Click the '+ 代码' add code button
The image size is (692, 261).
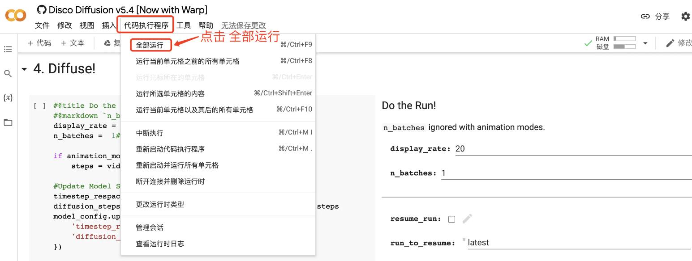39,43
